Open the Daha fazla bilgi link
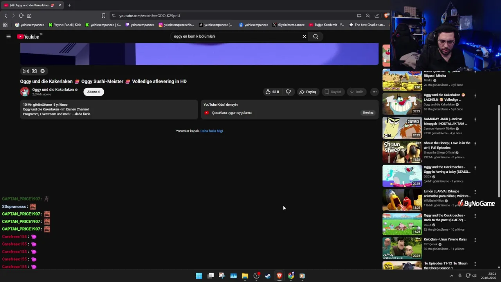Screen dimensions: 501x282 [x=211, y=131]
